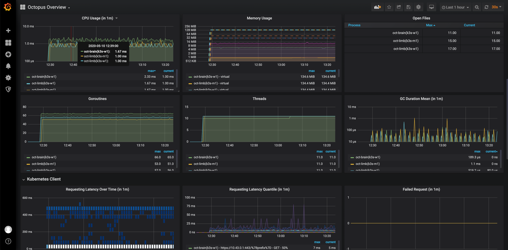Sort Memory Usage legend by max
The height and width of the screenshot is (250, 508).
[311, 71]
